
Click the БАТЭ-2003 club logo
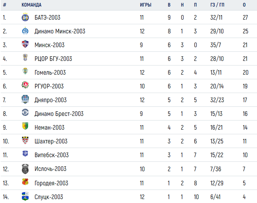coord(25,17)
